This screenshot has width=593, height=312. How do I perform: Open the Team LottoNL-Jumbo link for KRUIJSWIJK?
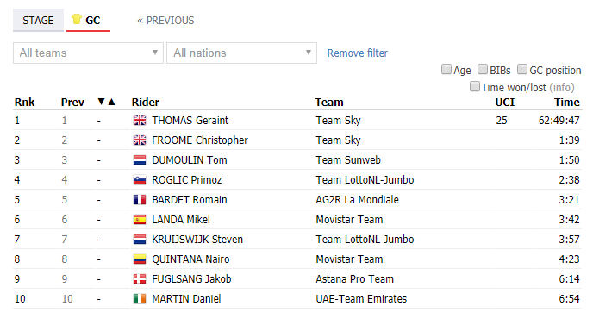(365, 240)
